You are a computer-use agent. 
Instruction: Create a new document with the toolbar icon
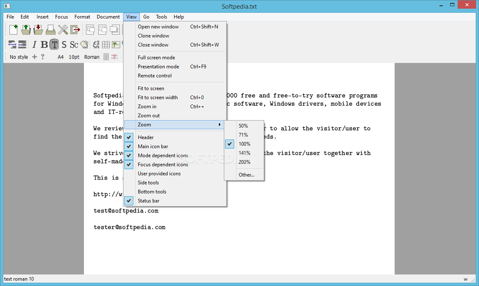(14, 29)
